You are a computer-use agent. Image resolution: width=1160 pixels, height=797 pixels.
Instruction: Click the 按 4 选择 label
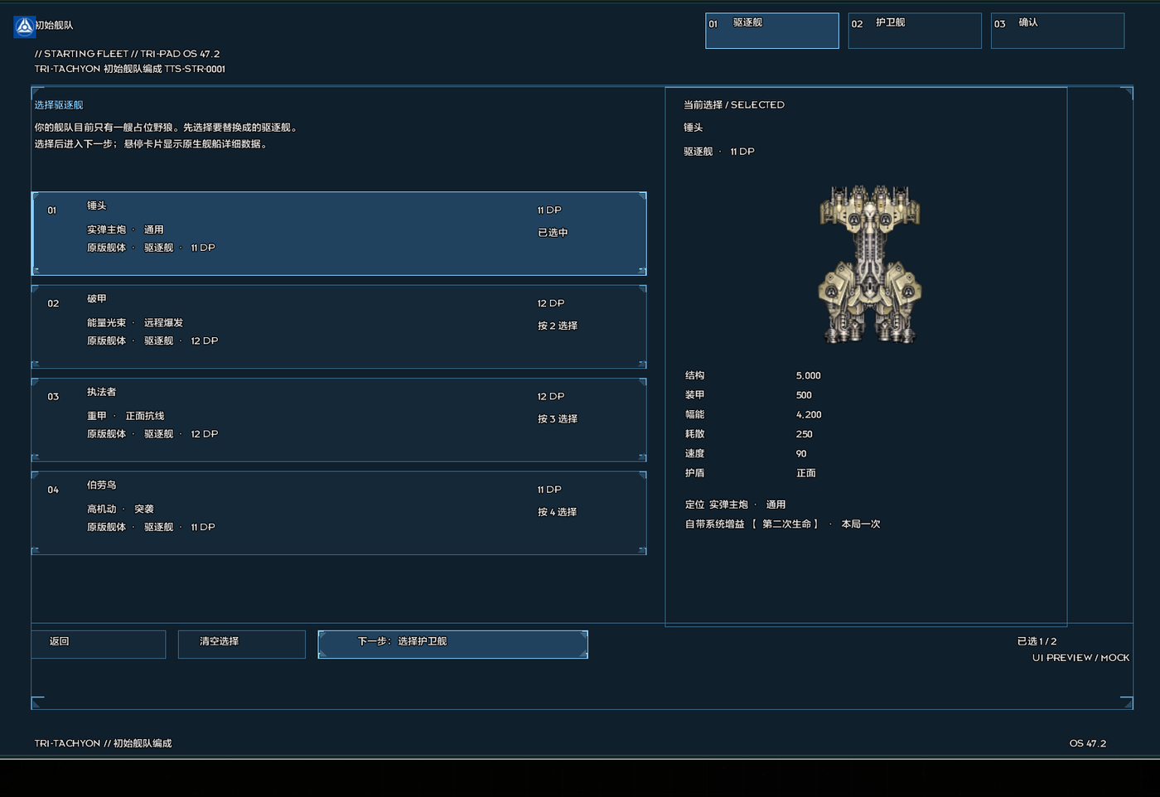point(558,512)
